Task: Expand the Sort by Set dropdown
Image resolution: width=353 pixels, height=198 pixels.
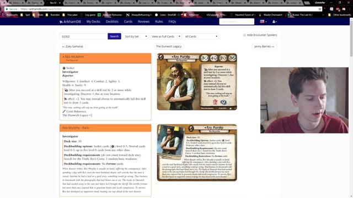Action: [136, 36]
